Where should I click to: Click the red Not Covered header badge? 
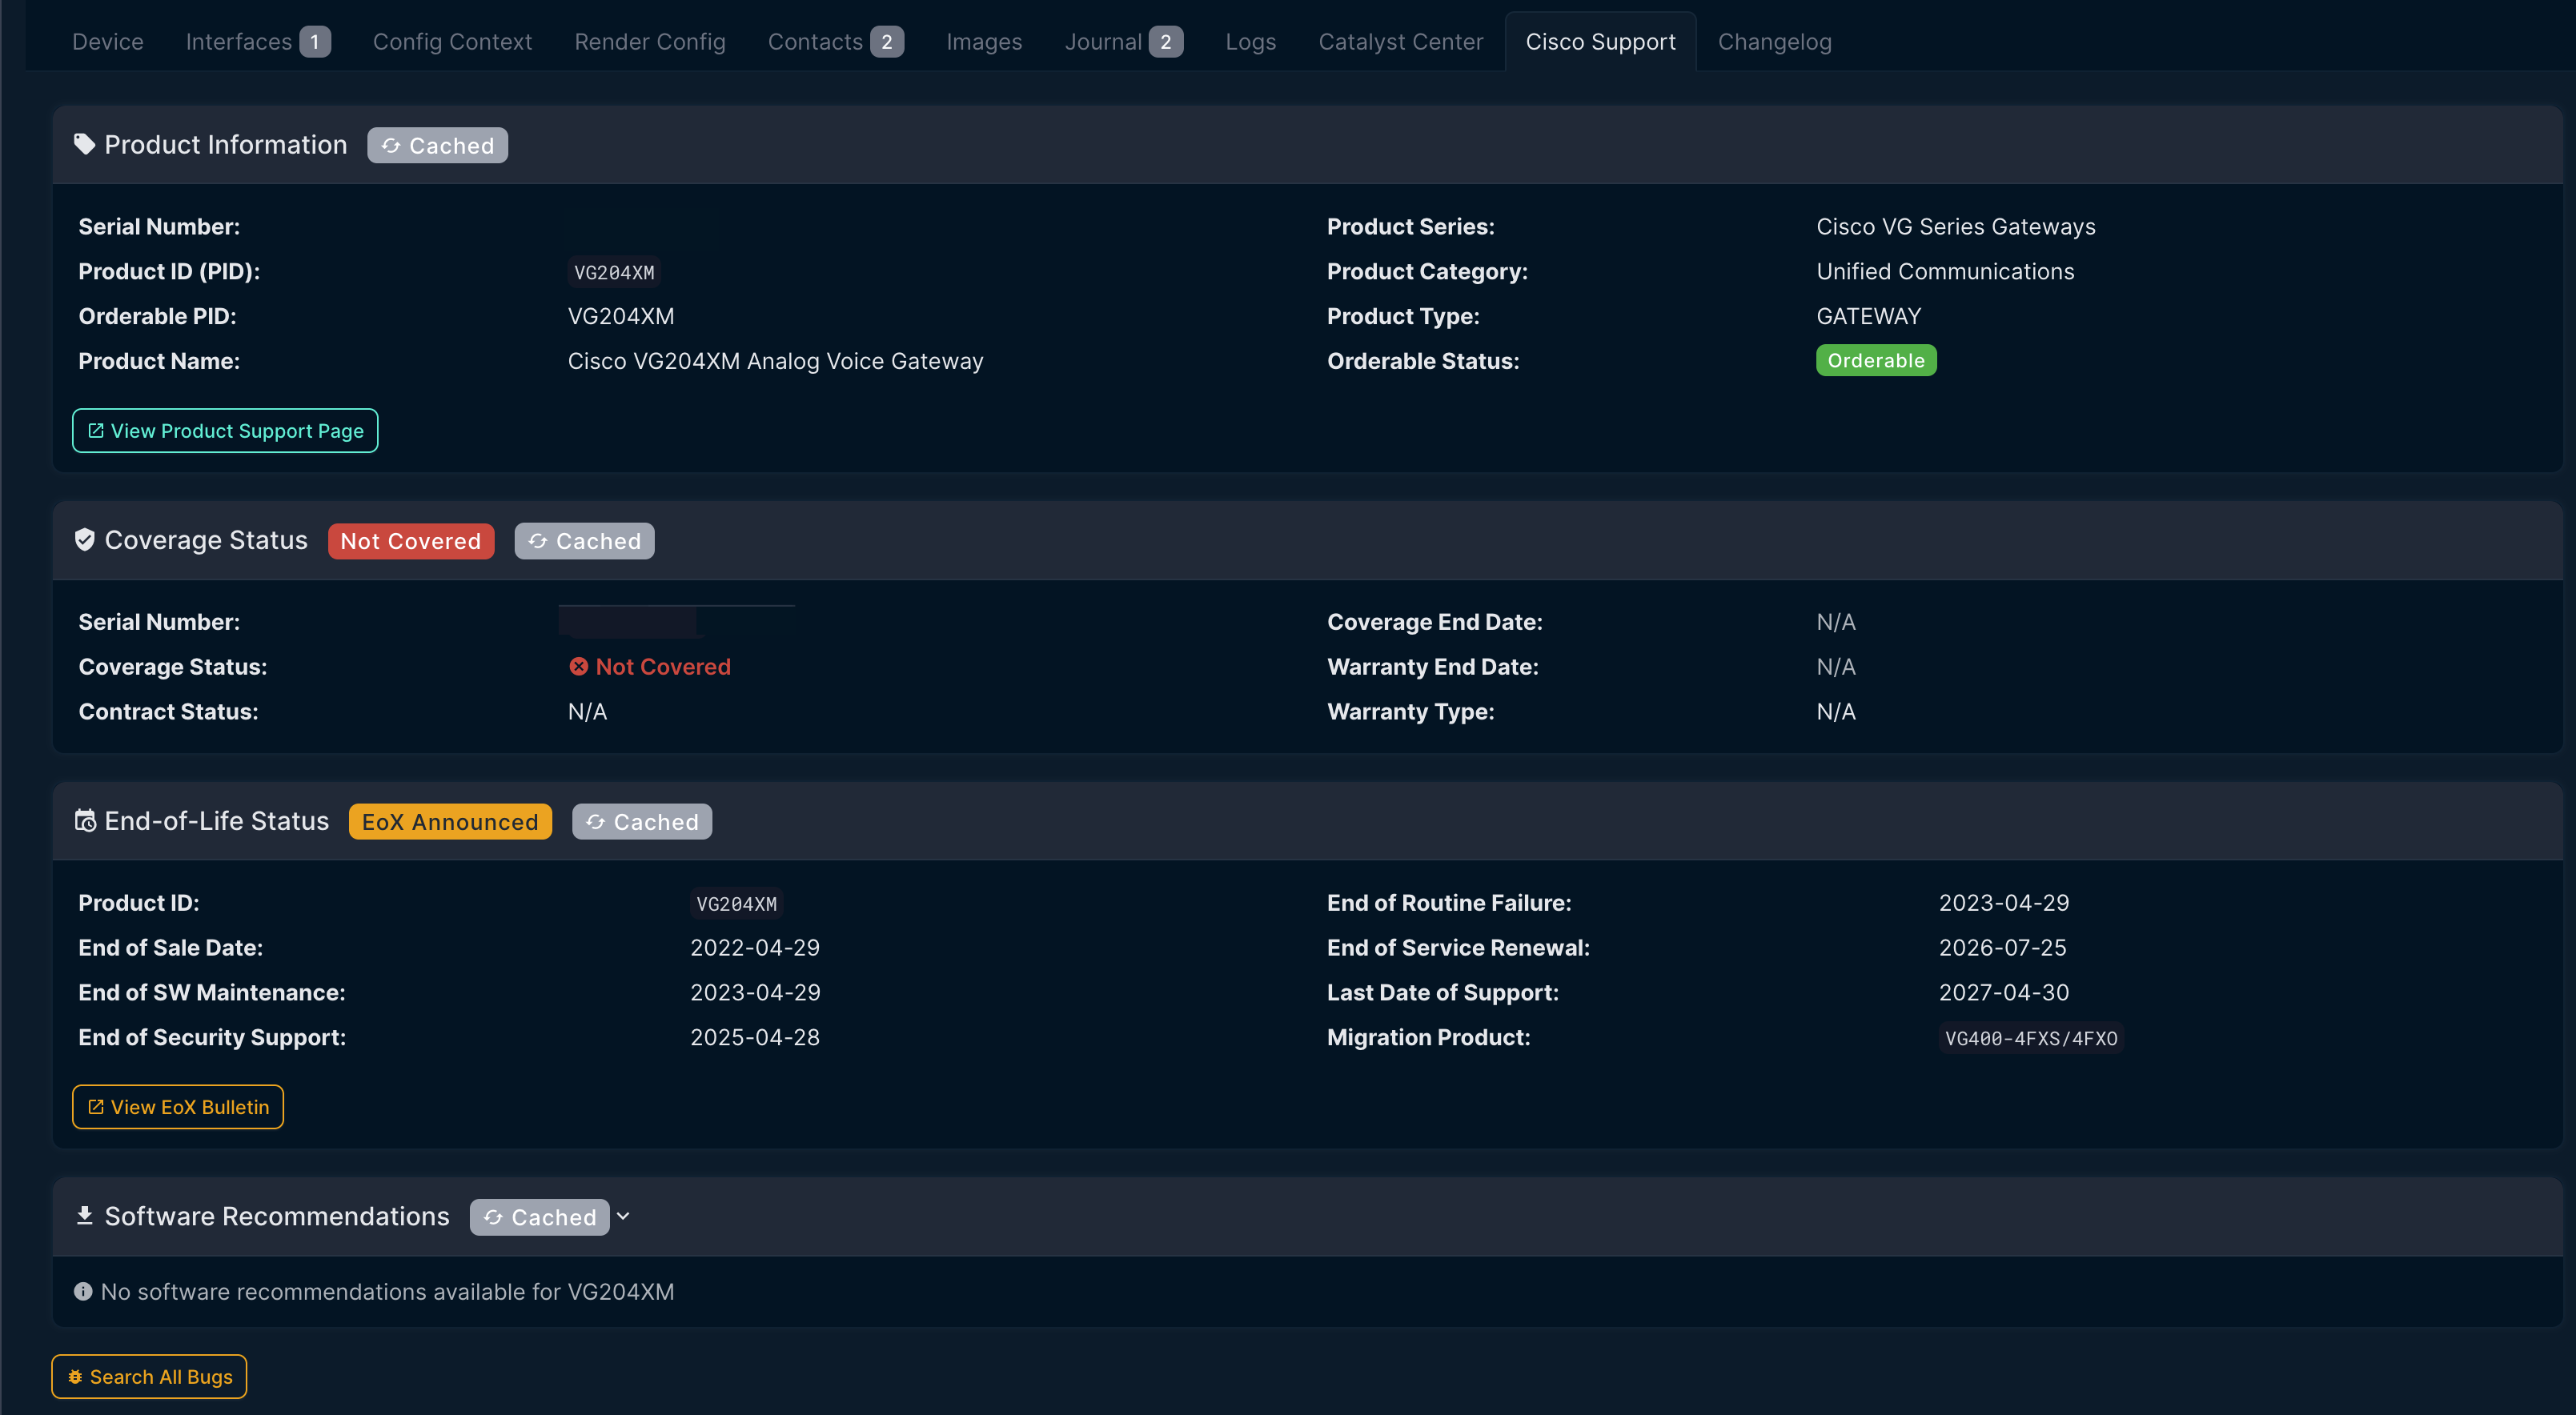(x=411, y=541)
